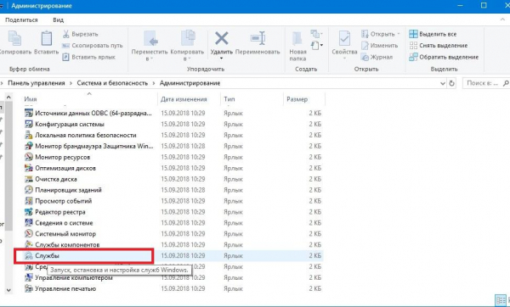The height and width of the screenshot is (307, 510).
Task: Select the Системный монитор icon
Action: 29,234
